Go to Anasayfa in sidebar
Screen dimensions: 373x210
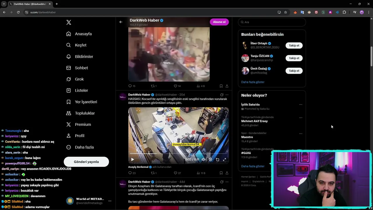pos(79,34)
